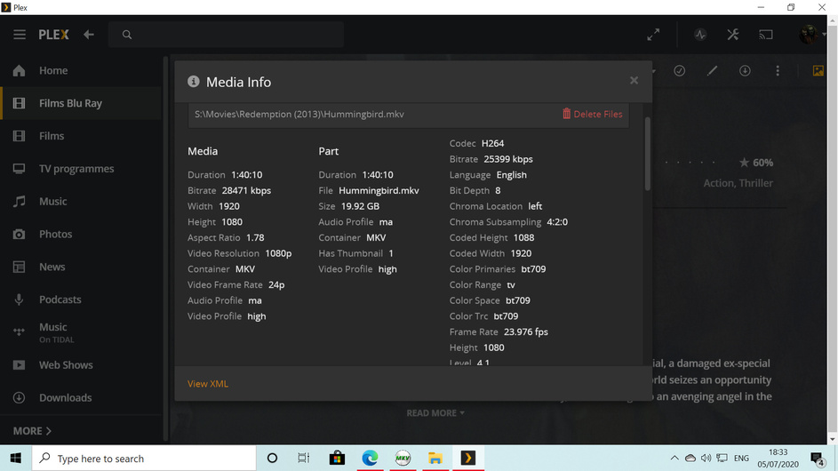Click the Coded Height 1088 value

(x=523, y=237)
